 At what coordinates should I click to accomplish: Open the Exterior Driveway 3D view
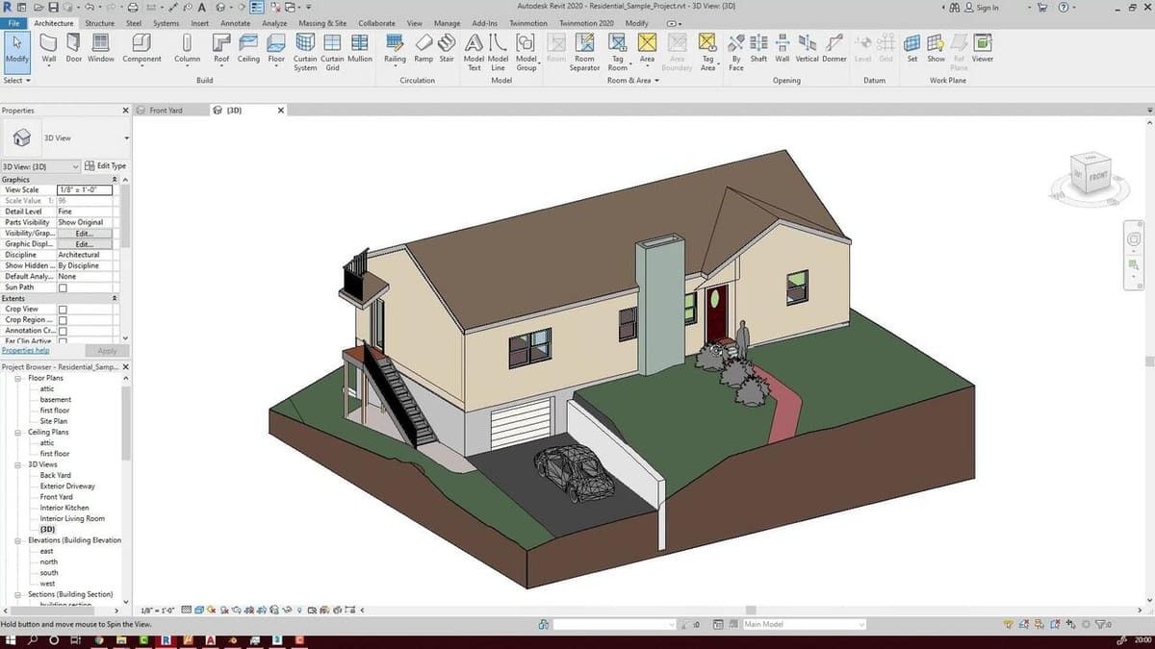67,487
